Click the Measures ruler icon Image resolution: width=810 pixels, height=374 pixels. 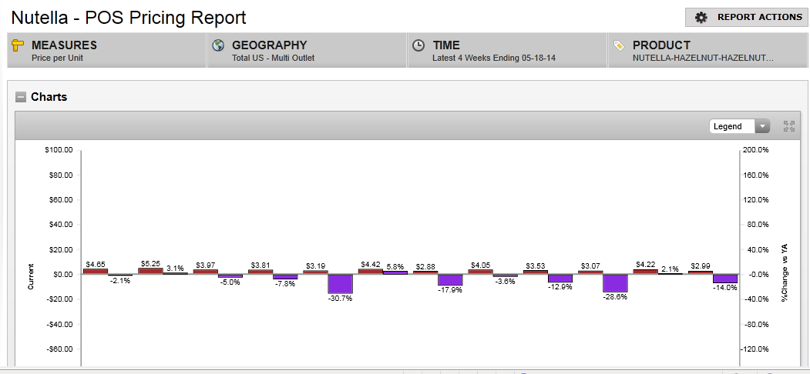[x=19, y=46]
